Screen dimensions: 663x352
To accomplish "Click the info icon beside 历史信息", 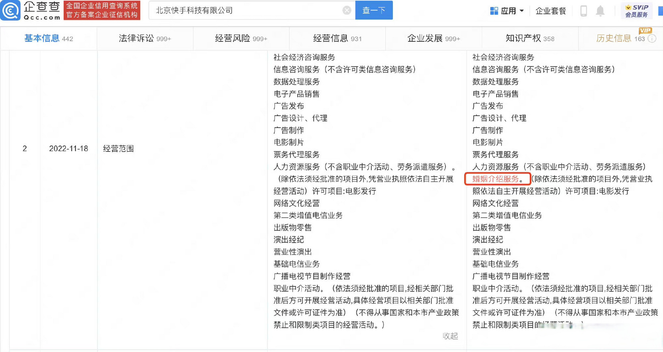I will tap(652, 39).
